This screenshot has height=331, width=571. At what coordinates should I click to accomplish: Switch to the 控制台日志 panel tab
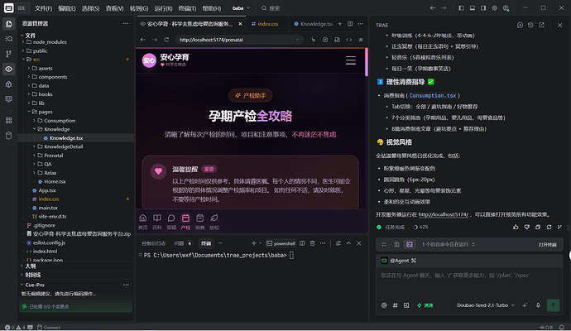154,243
